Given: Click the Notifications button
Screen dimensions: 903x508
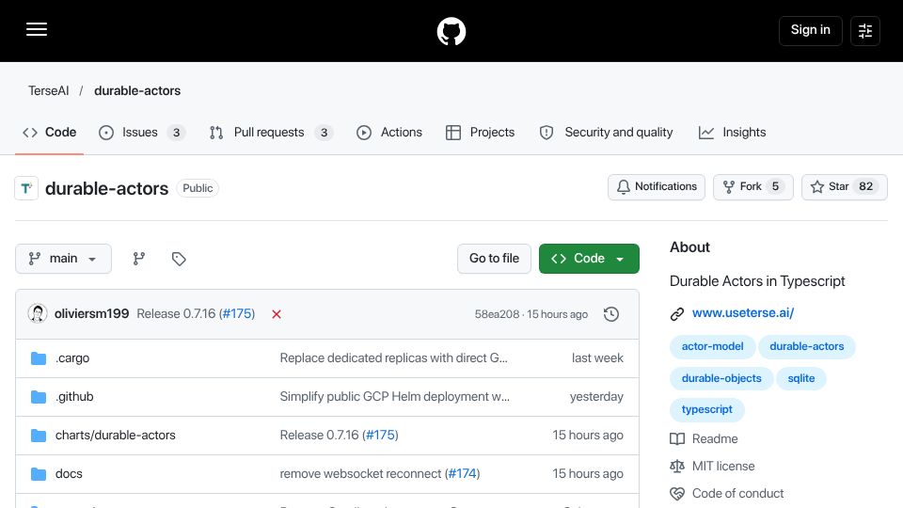Looking at the screenshot, I should click(x=657, y=186).
